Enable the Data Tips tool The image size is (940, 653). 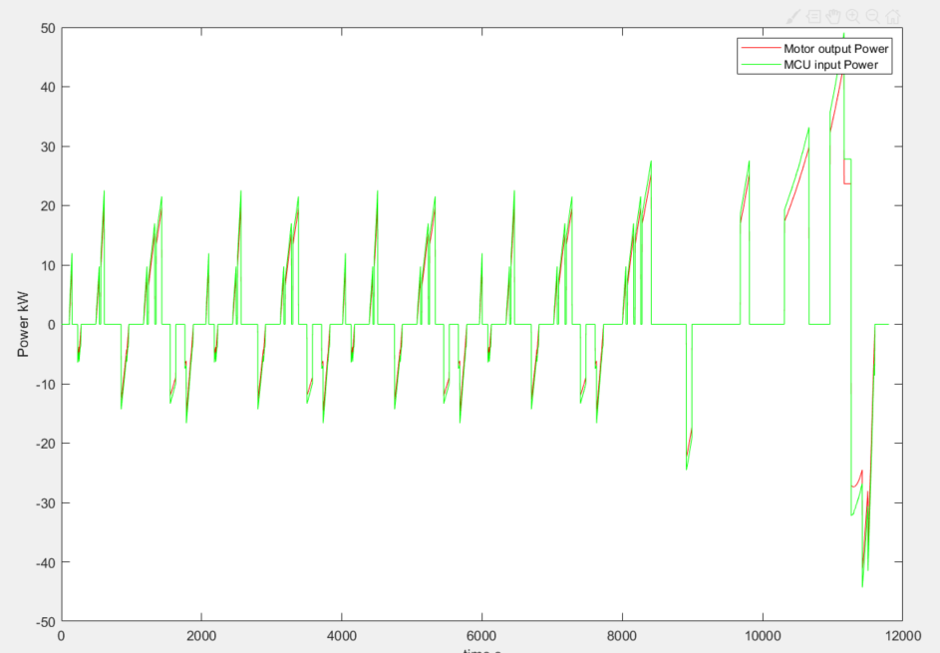813,17
